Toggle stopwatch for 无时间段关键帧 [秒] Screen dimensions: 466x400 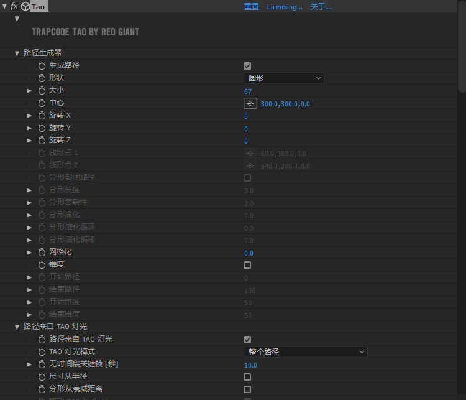tap(42, 365)
